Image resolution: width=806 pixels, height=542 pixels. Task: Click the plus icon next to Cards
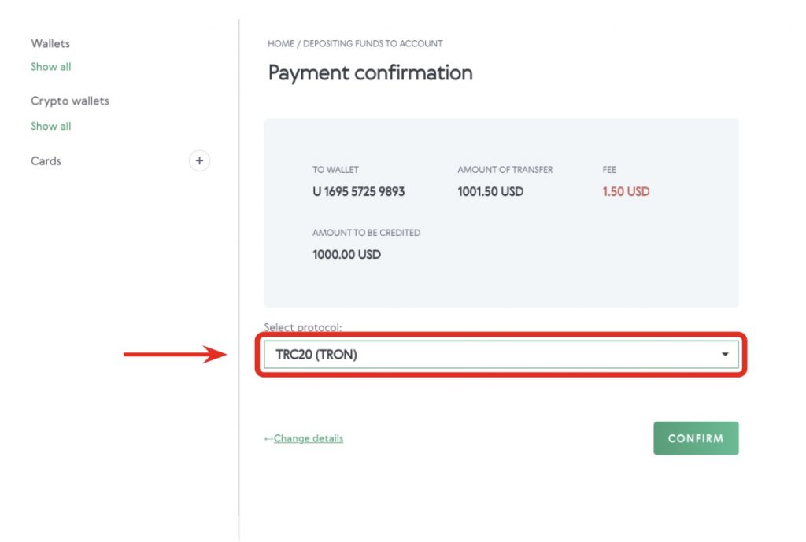(199, 161)
